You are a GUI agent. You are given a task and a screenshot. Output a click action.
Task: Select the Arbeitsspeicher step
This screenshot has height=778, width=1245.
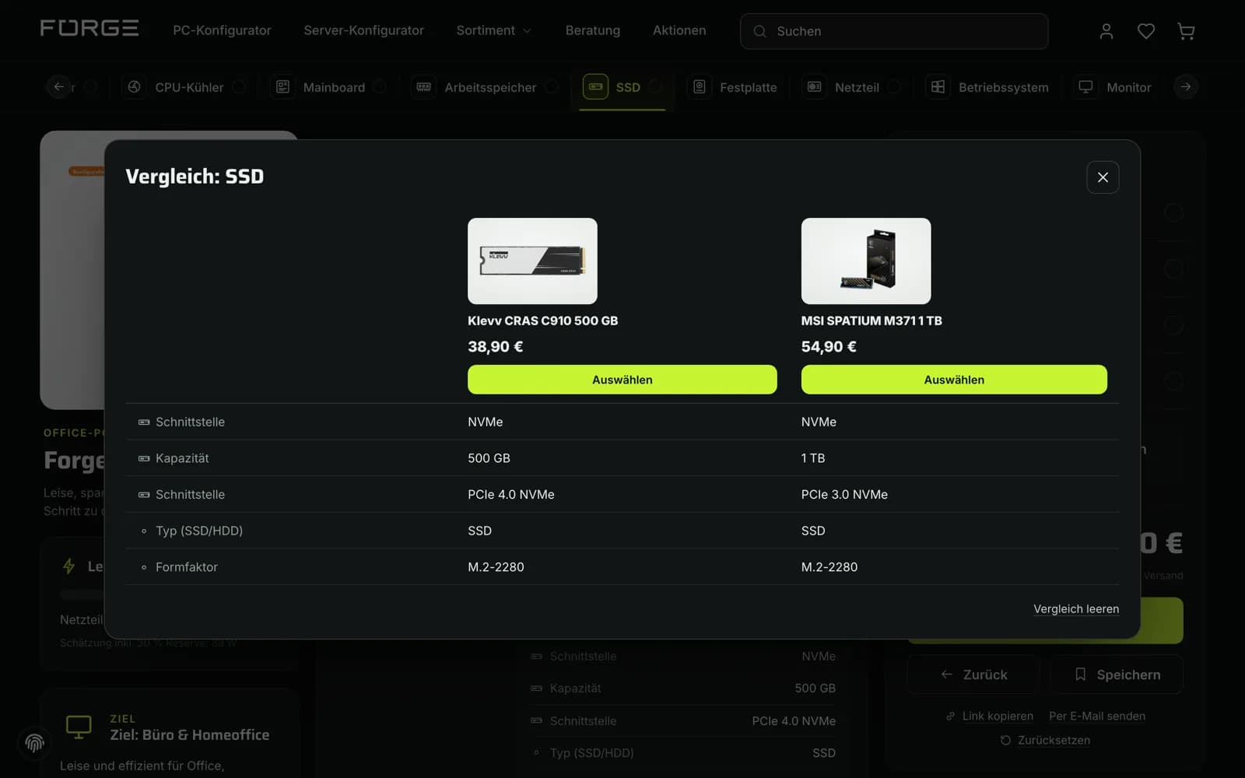[486, 87]
